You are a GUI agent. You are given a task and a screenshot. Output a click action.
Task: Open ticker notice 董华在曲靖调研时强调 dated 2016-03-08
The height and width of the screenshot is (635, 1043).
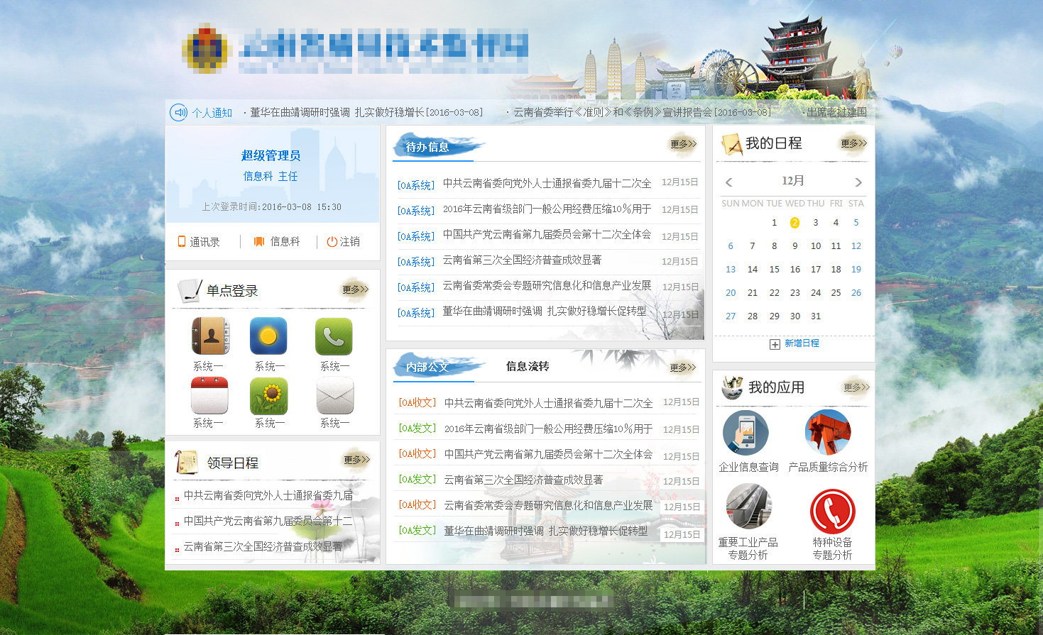366,112
